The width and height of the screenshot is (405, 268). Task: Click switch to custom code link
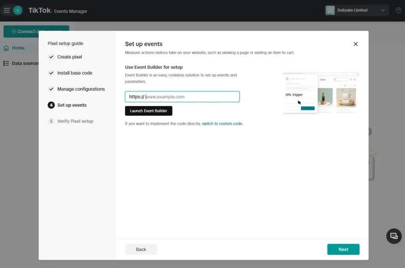point(222,124)
